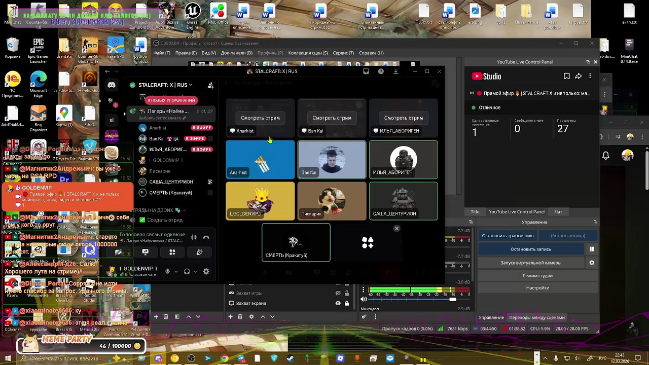649x365 pixels.
Task: Open the Сервис menu in OBS
Action: click(x=343, y=53)
